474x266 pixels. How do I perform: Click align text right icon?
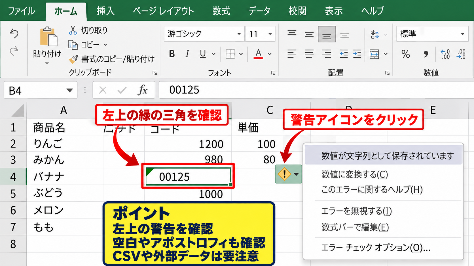pyautogui.click(x=327, y=54)
